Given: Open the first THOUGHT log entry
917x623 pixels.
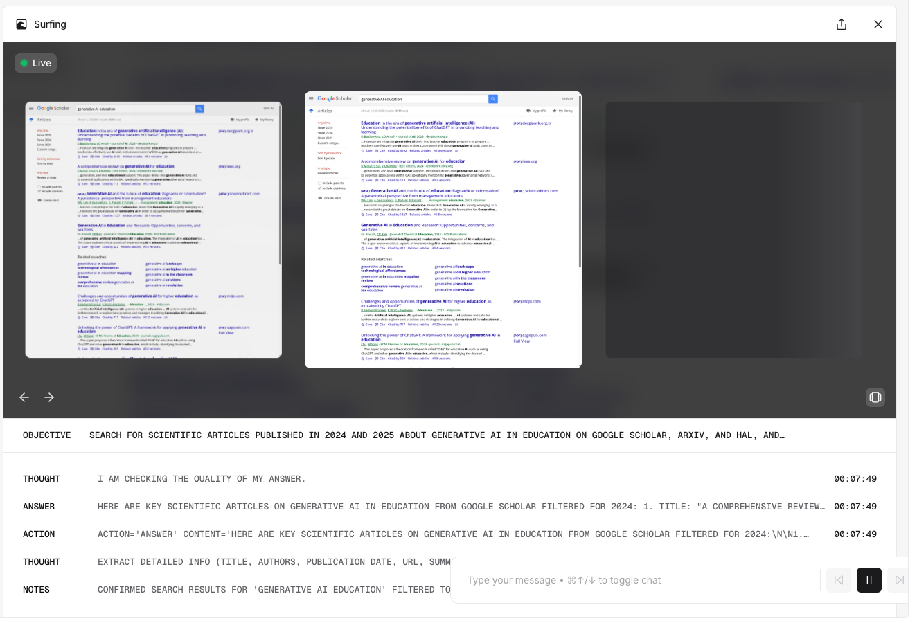Looking at the screenshot, I should click(201, 479).
